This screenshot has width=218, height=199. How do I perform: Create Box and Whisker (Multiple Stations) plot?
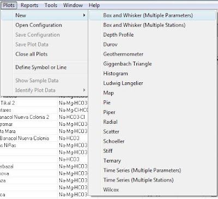pyautogui.click(x=144, y=25)
